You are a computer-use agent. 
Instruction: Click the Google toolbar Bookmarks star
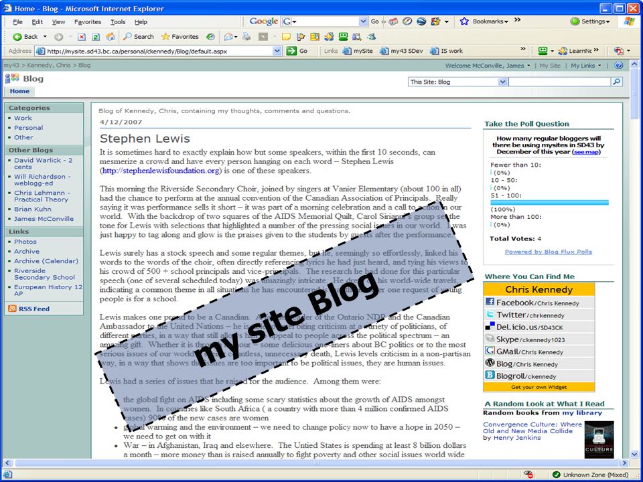pos(464,21)
